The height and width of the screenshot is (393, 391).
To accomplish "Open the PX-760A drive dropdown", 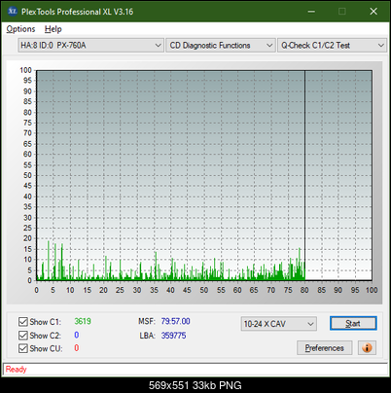I will pyautogui.click(x=90, y=46).
